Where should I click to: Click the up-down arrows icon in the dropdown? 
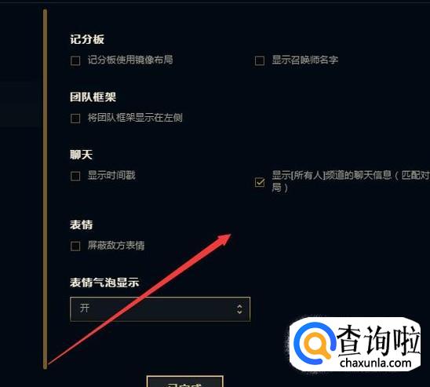(x=239, y=309)
